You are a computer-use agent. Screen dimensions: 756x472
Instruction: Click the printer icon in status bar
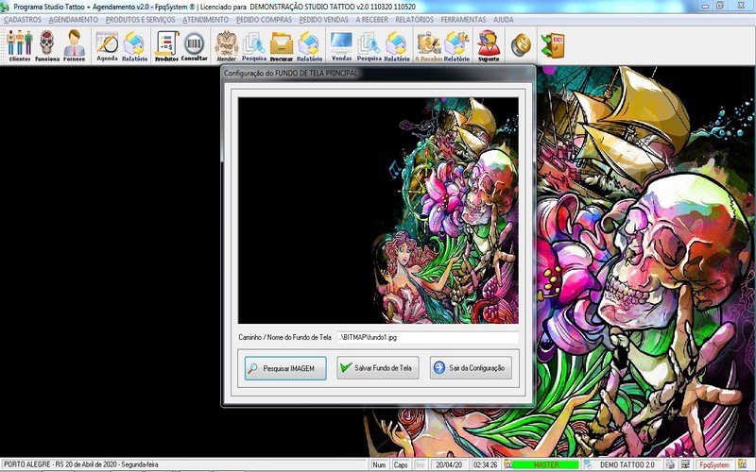671,464
